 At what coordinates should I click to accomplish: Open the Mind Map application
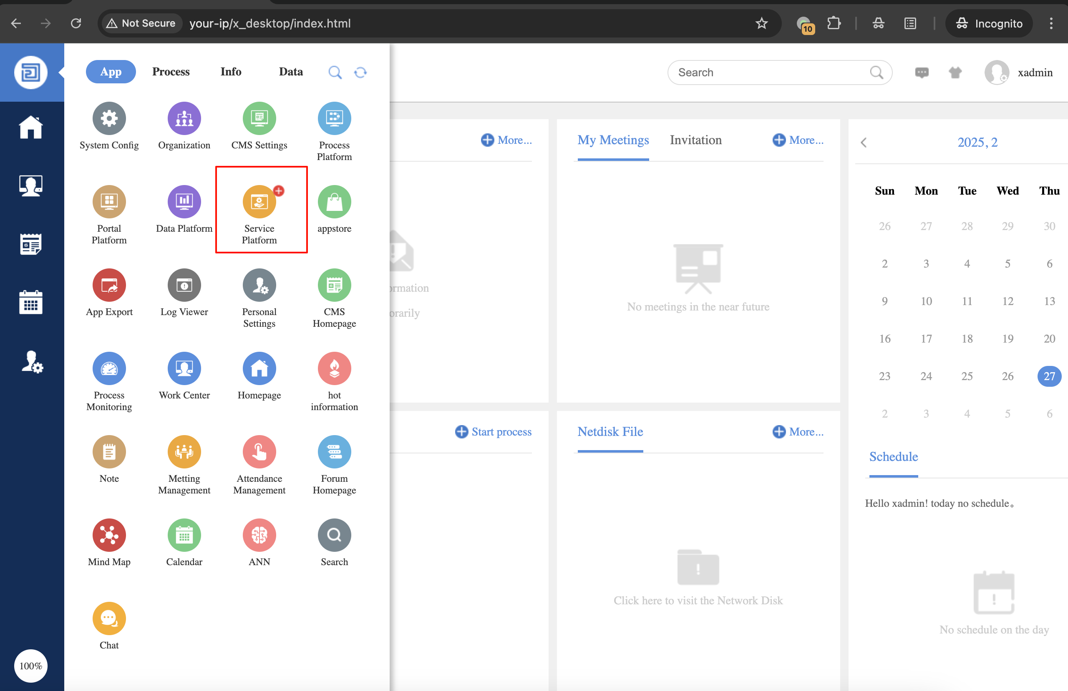click(x=109, y=536)
